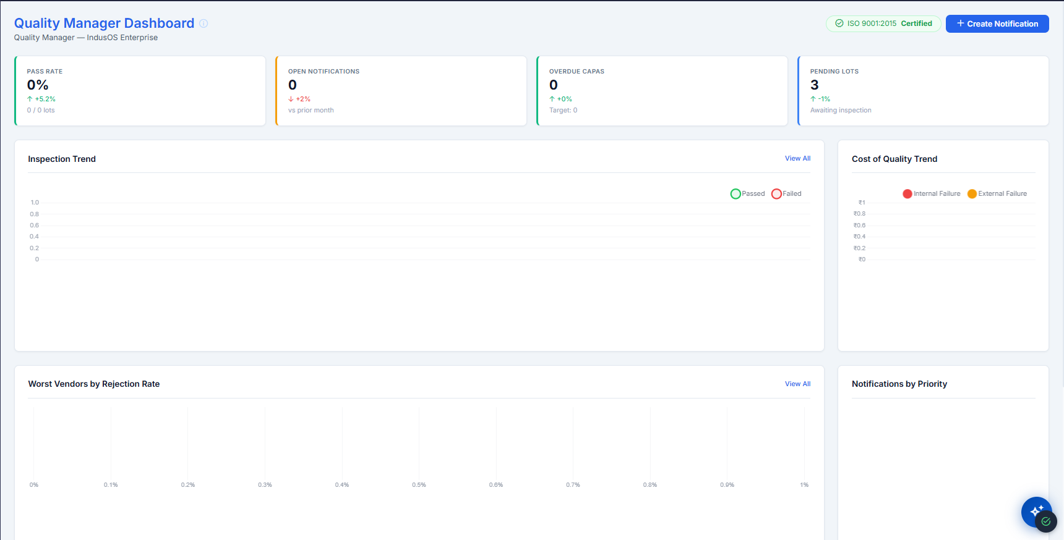Toggle the Failed legend series
The height and width of the screenshot is (540, 1064).
pos(786,193)
